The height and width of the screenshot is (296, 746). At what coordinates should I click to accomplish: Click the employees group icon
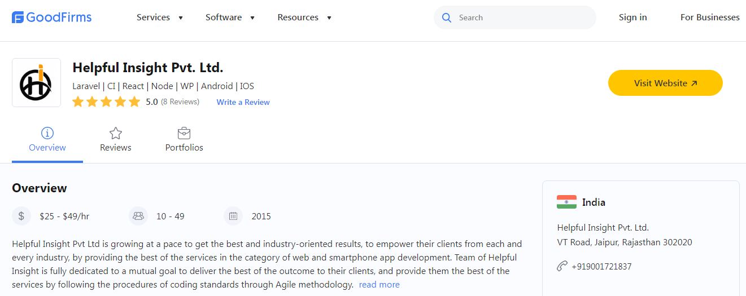pyautogui.click(x=138, y=216)
